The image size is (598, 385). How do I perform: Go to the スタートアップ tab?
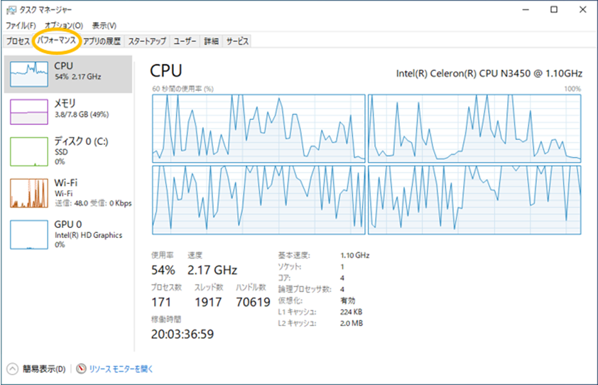[x=147, y=41]
